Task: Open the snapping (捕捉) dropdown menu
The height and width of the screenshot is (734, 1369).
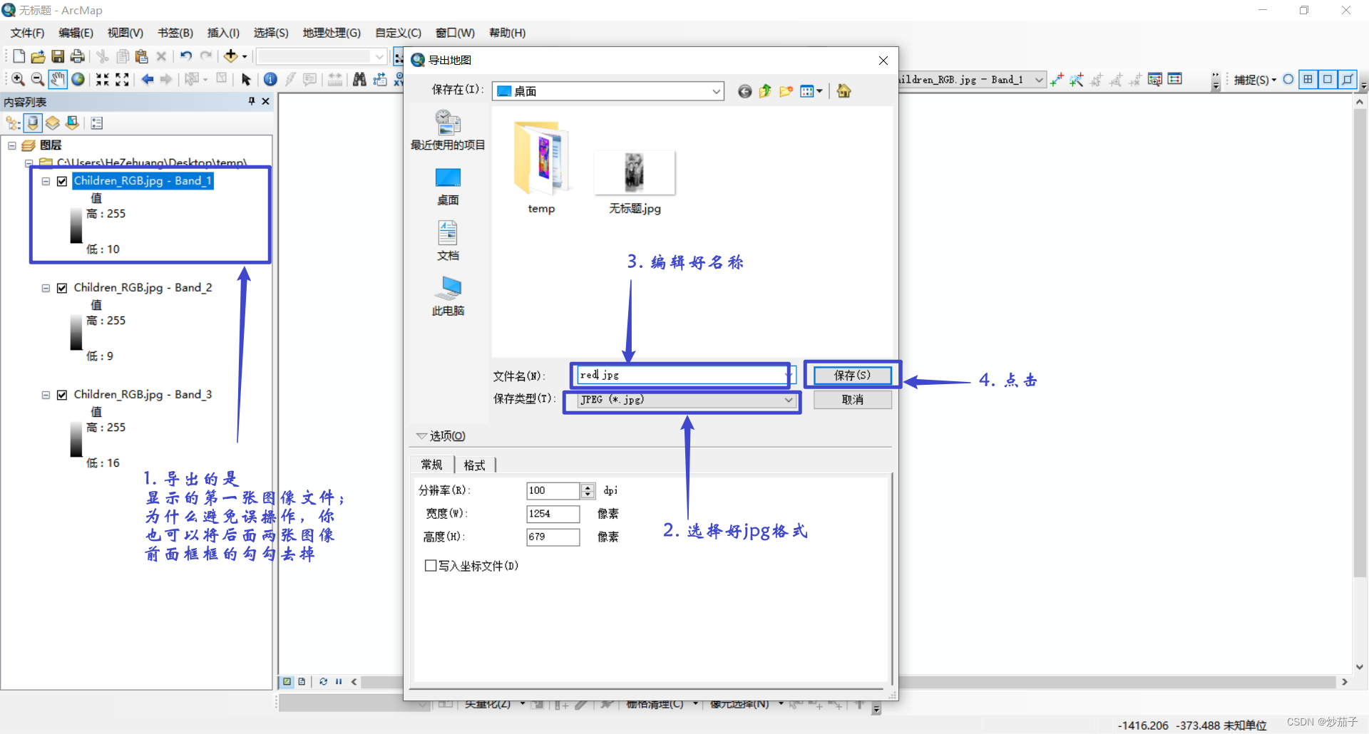Action: tap(1255, 80)
